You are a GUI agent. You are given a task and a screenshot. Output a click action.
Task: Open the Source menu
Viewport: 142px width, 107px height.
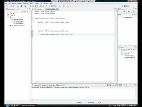[14, 3]
